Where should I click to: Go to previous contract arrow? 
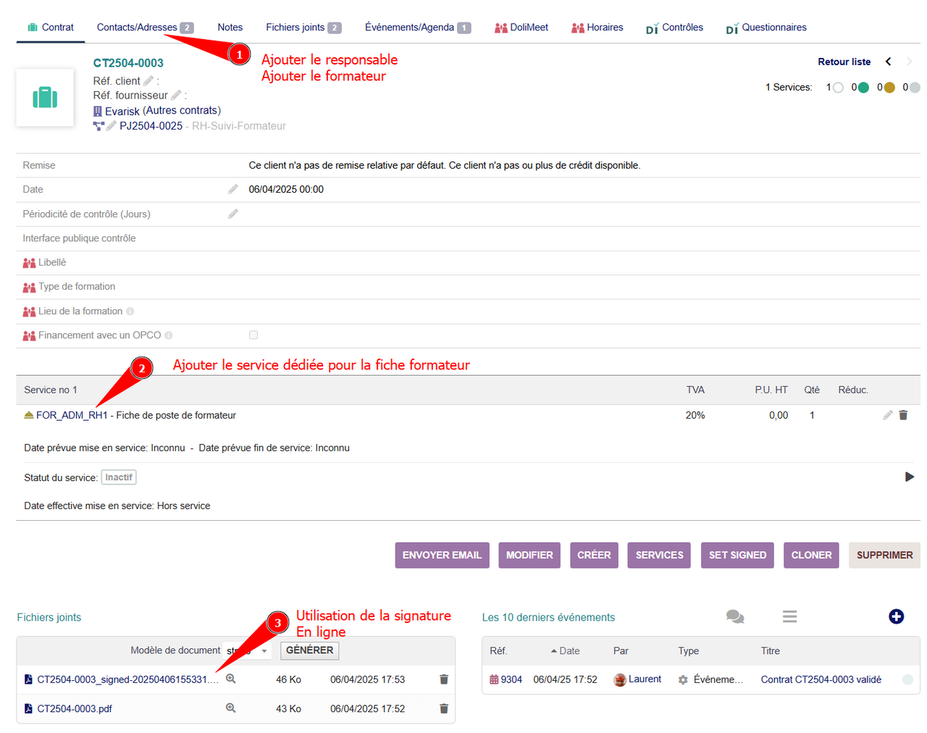pyautogui.click(x=888, y=62)
